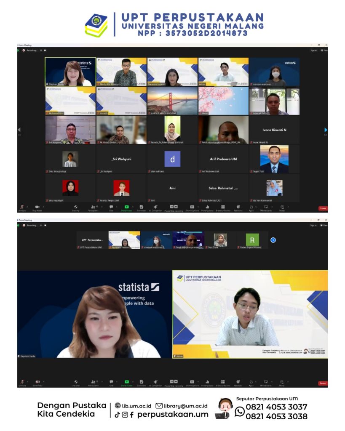345x431 pixels.
Task: Expand arrow beside Chat in the gallery-view toolbar
Action: click(116, 207)
